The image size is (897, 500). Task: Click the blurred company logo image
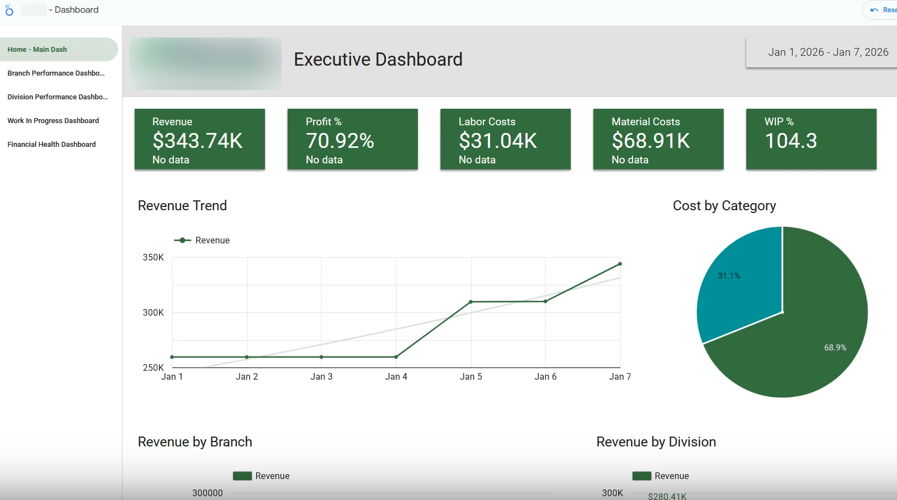[205, 63]
